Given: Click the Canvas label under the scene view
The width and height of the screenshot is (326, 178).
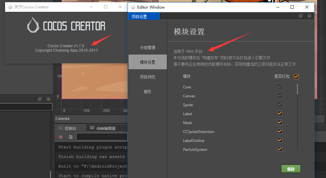Looking at the screenshot, I should coord(63,119).
